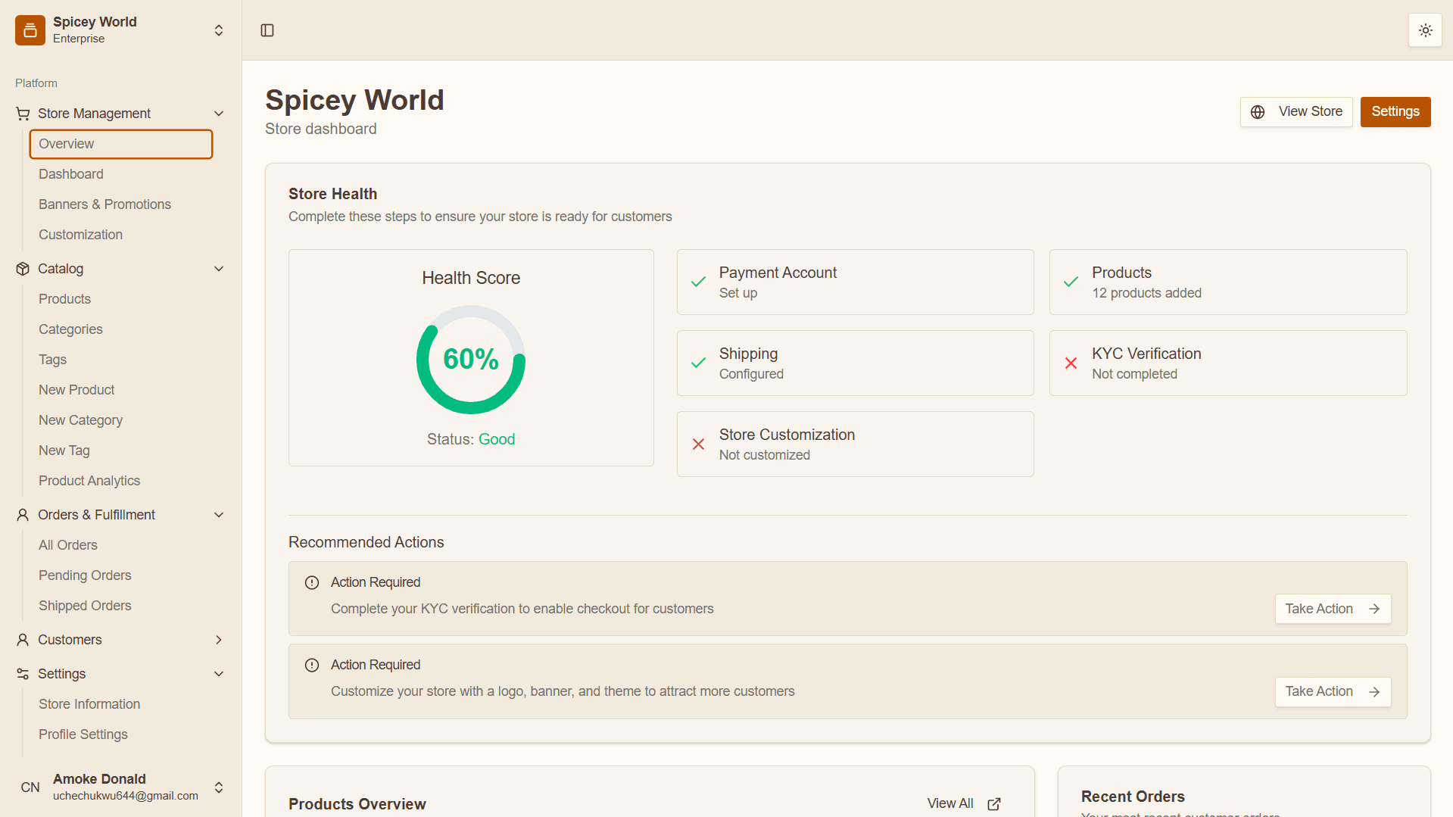
Task: Take Action on KYC verification
Action: click(x=1333, y=609)
